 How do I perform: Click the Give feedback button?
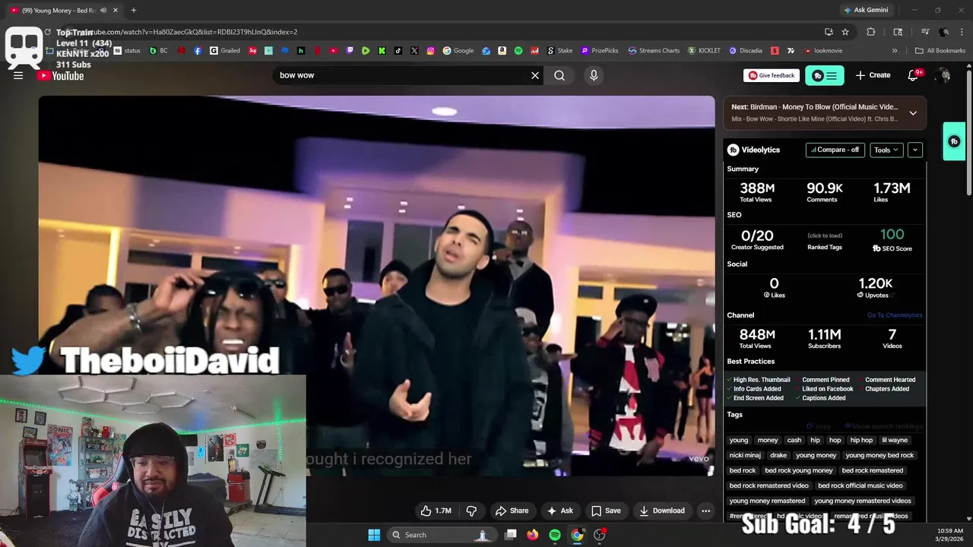772,75
